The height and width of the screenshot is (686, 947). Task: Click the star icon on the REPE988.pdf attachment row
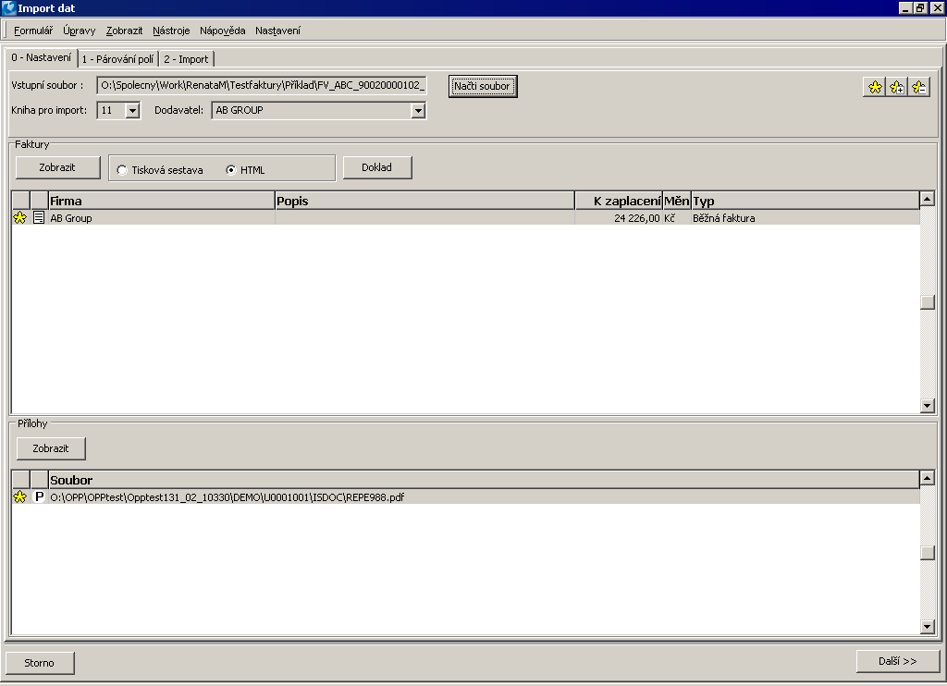coord(18,496)
